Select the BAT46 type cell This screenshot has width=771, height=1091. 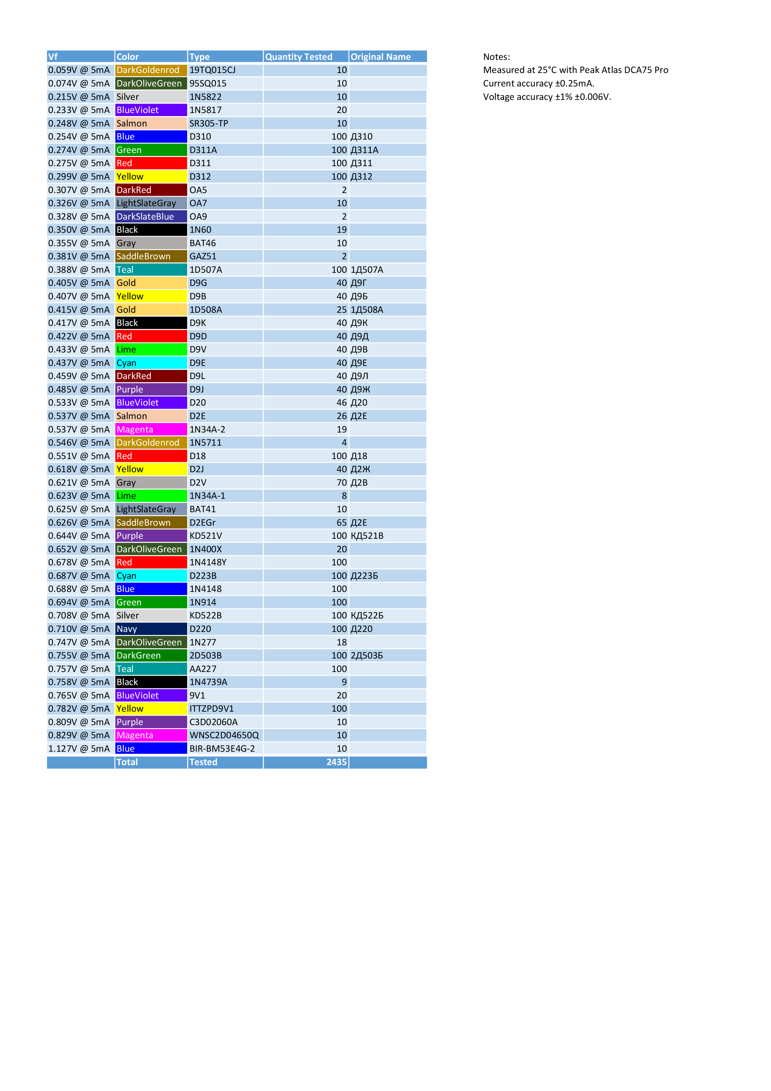pos(226,243)
